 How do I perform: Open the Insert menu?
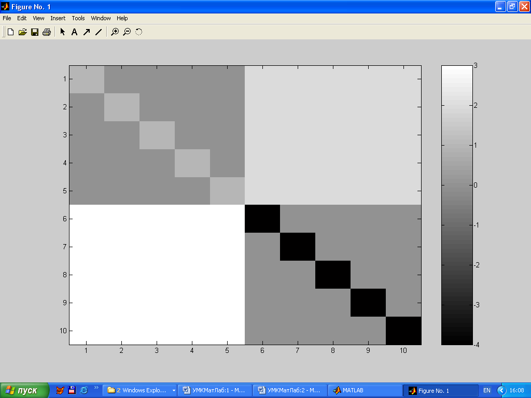point(58,18)
